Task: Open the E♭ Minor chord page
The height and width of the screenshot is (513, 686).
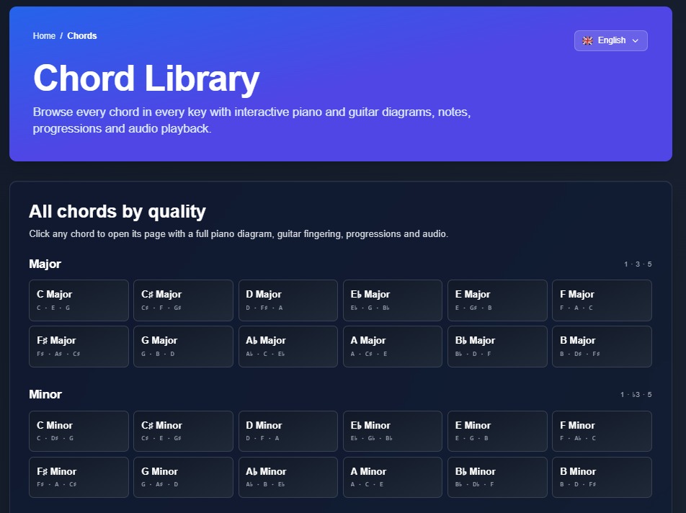Action: coord(393,431)
